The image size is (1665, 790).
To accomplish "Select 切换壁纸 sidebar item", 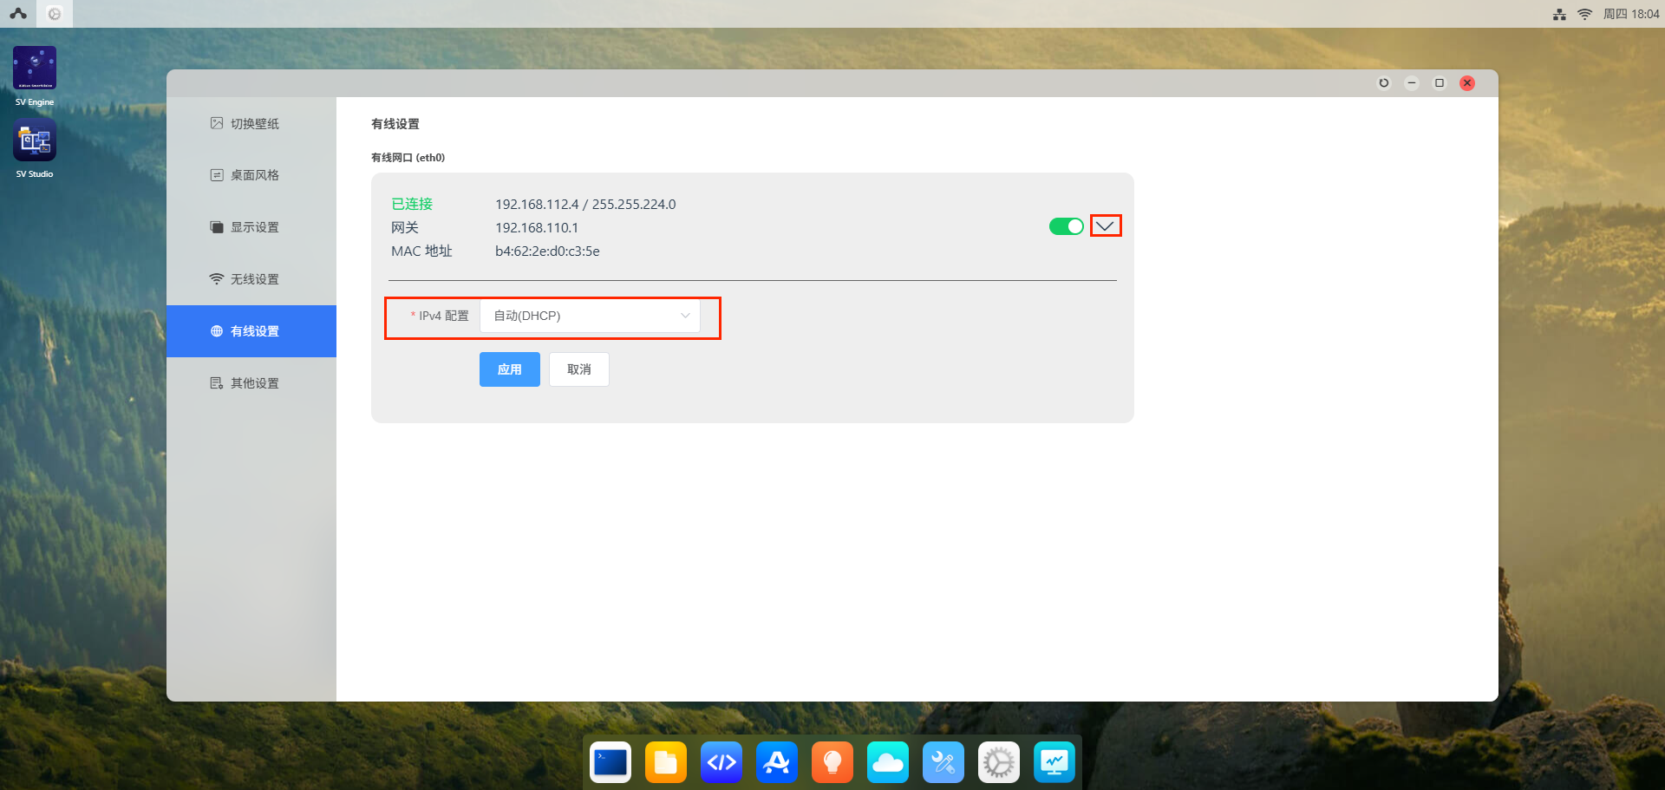I will pos(251,124).
